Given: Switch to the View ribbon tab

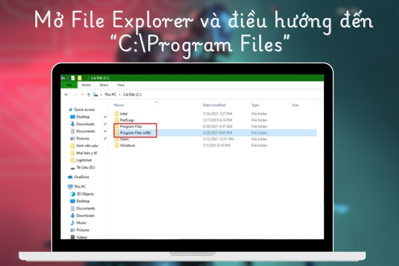Looking at the screenshot, I should pyautogui.click(x=120, y=85).
